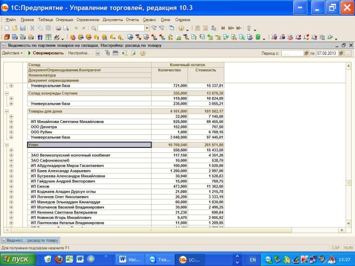Click the M memory button

(x=223, y=28)
